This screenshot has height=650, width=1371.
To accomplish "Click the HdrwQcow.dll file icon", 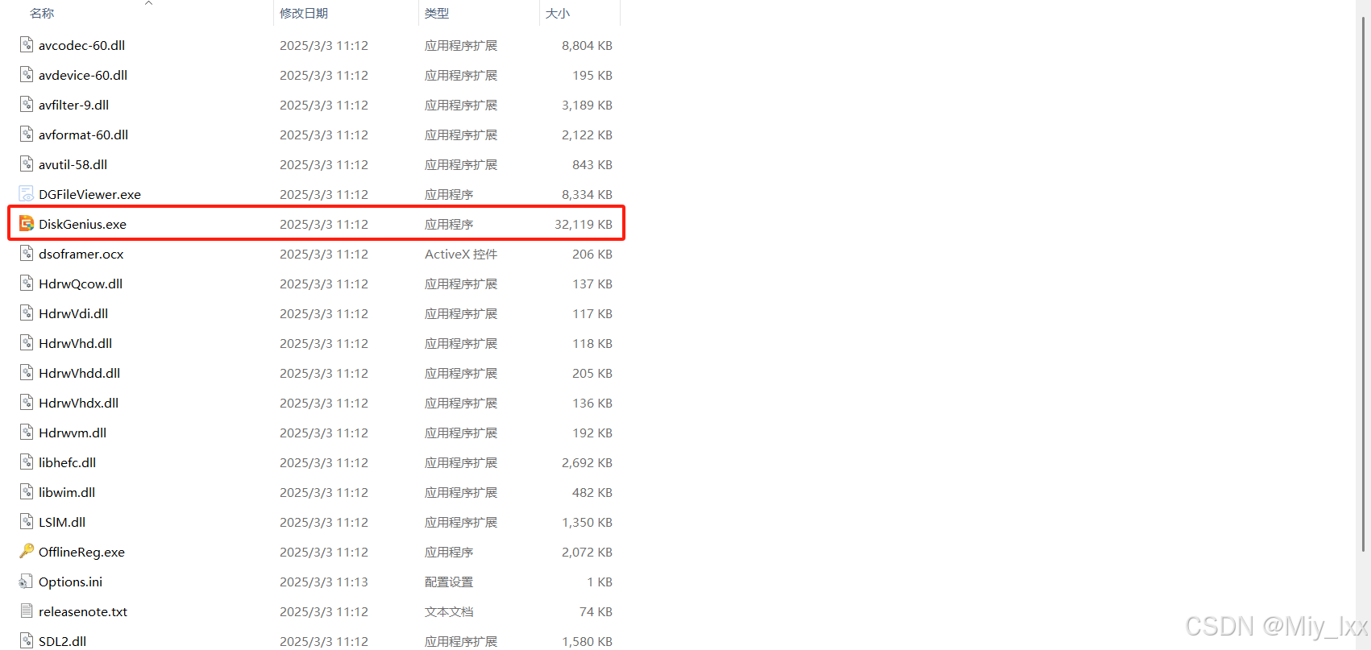I will (27, 284).
